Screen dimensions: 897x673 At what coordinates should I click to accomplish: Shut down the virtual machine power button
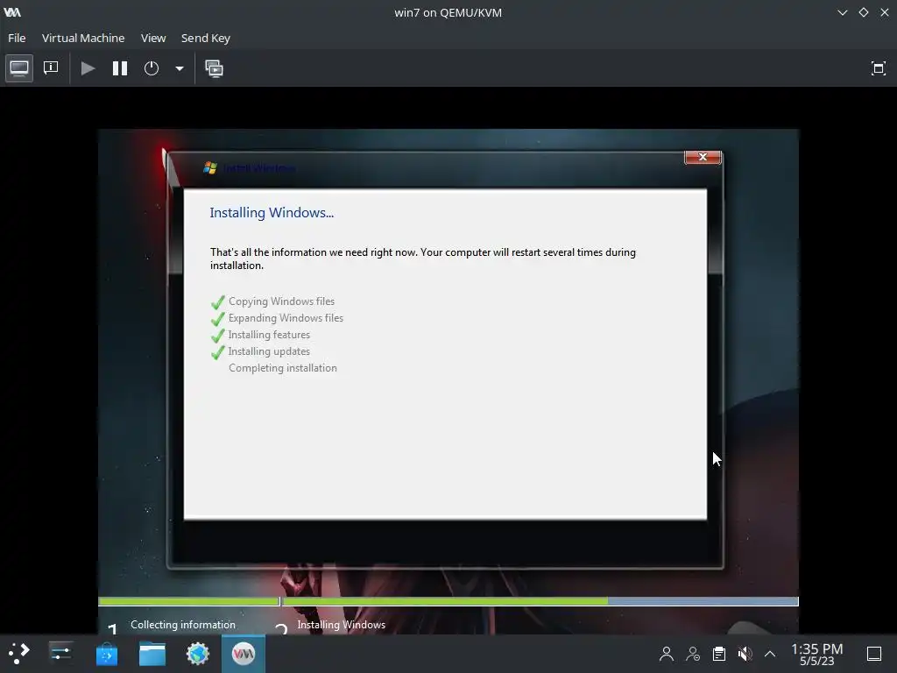[x=151, y=68]
